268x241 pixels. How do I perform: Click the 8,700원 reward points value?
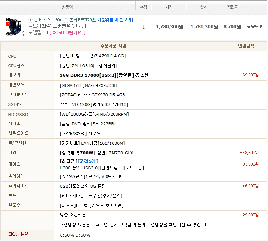(x=232, y=27)
